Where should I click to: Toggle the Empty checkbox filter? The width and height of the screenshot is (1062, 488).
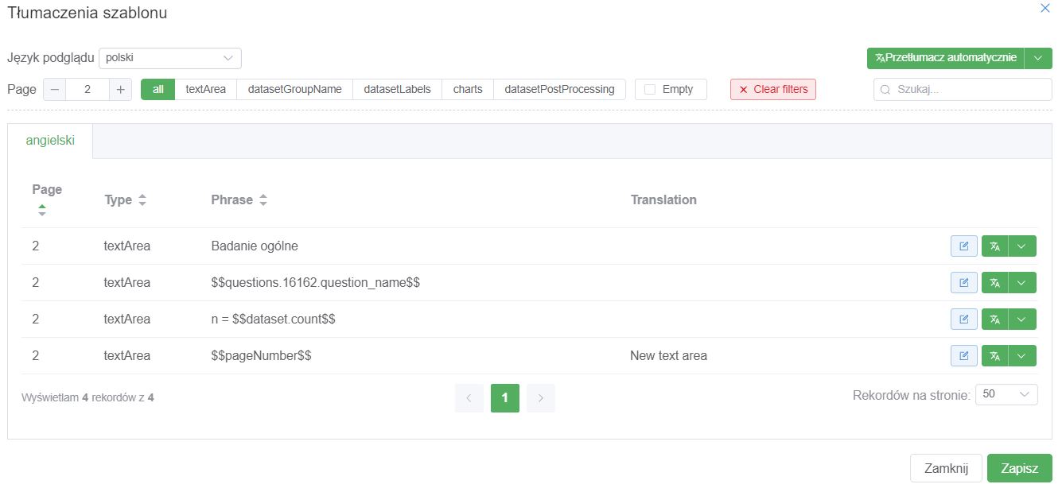(x=650, y=90)
